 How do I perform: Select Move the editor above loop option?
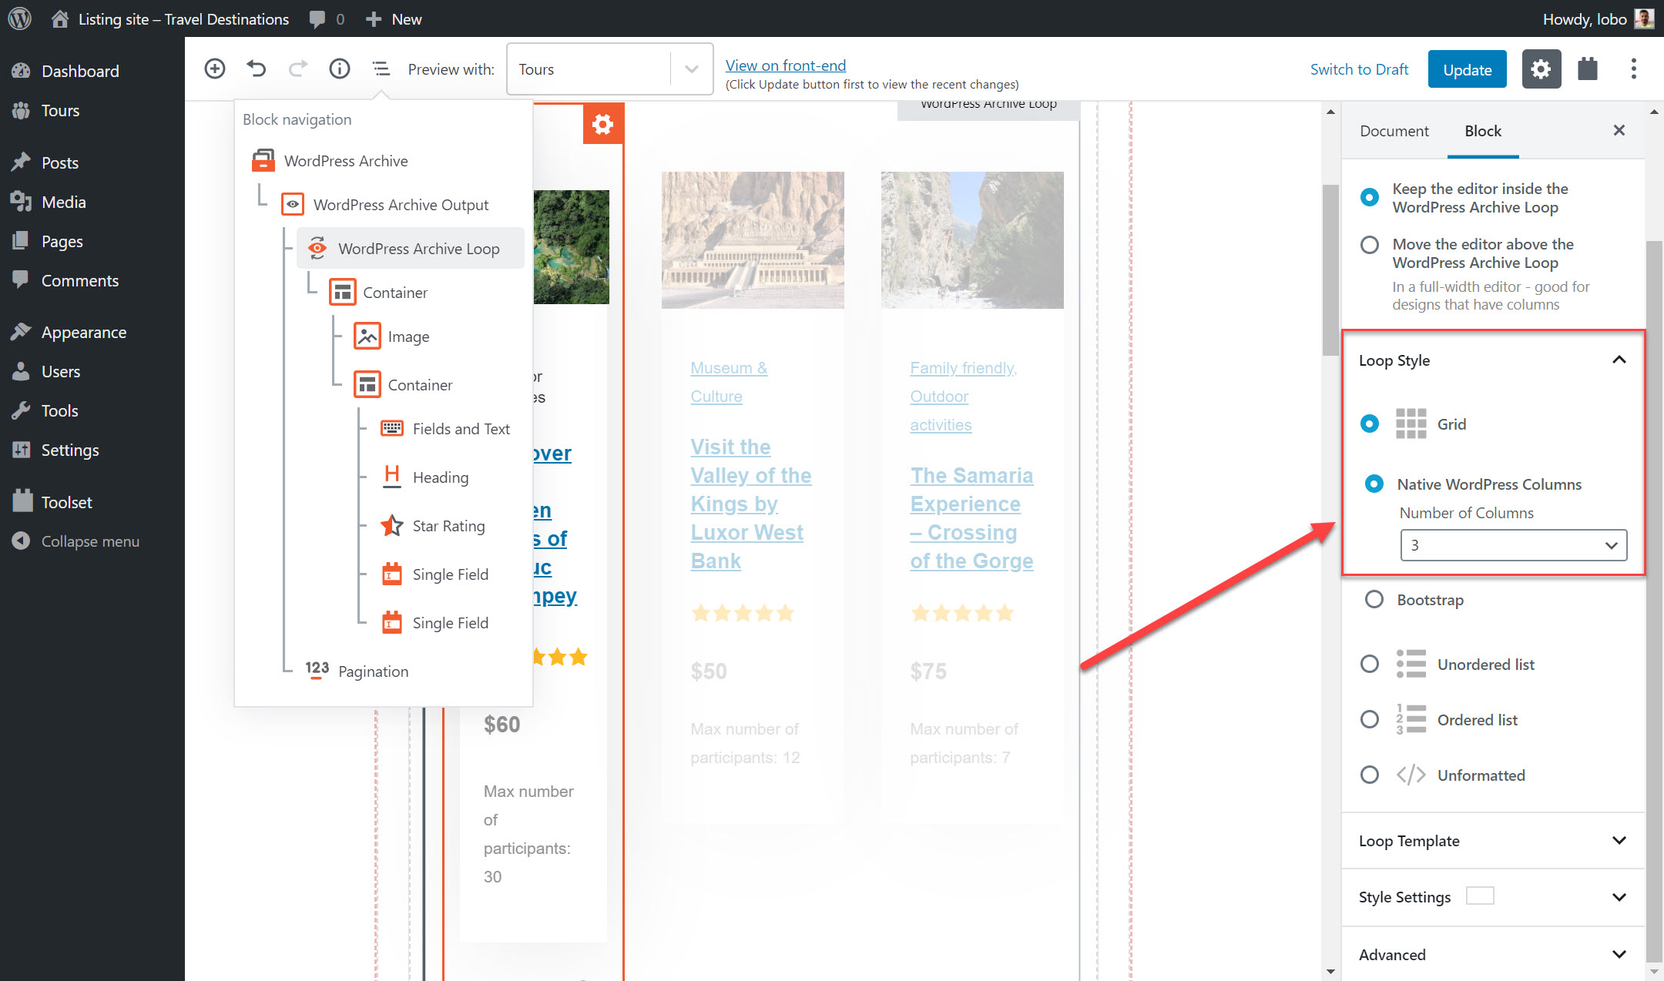(x=1369, y=245)
